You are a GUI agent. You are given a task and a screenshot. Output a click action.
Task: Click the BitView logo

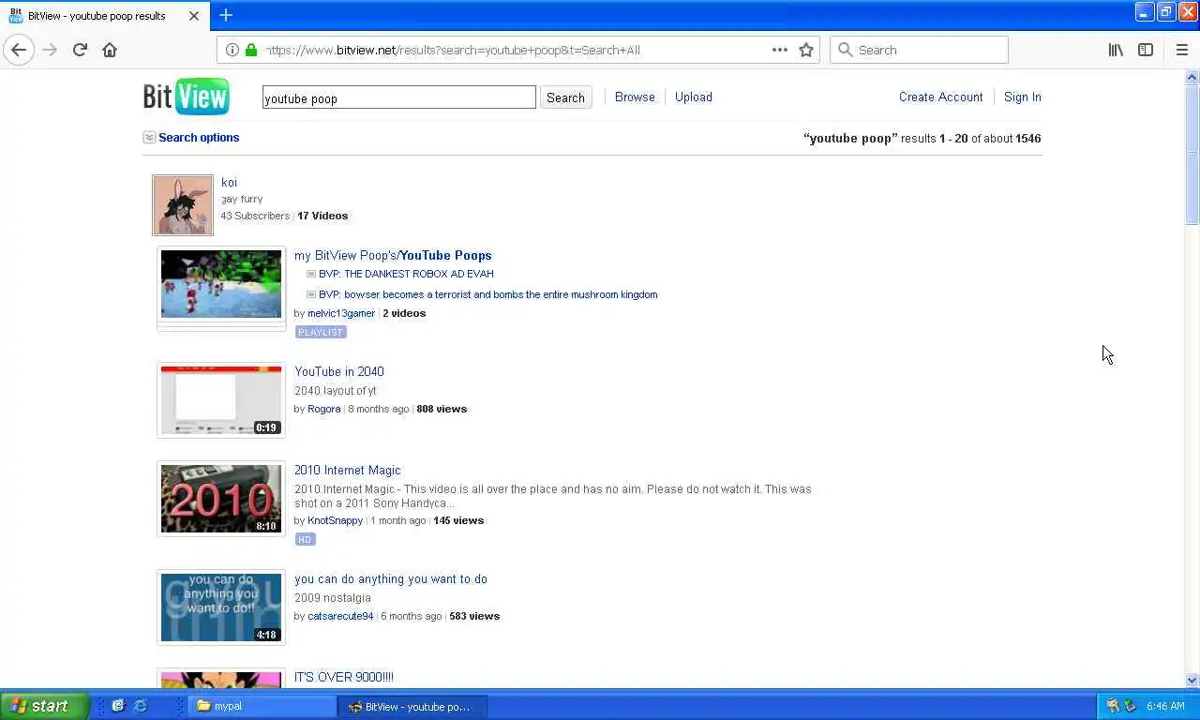[186, 96]
